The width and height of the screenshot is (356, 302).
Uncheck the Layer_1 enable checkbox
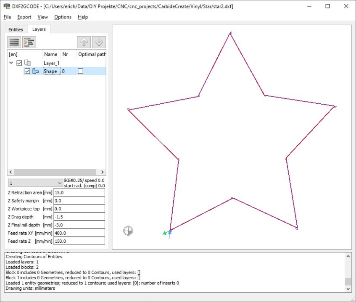pos(19,63)
